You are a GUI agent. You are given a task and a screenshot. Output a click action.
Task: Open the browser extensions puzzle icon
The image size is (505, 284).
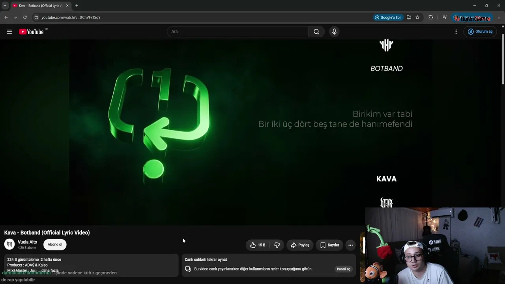coord(430,17)
